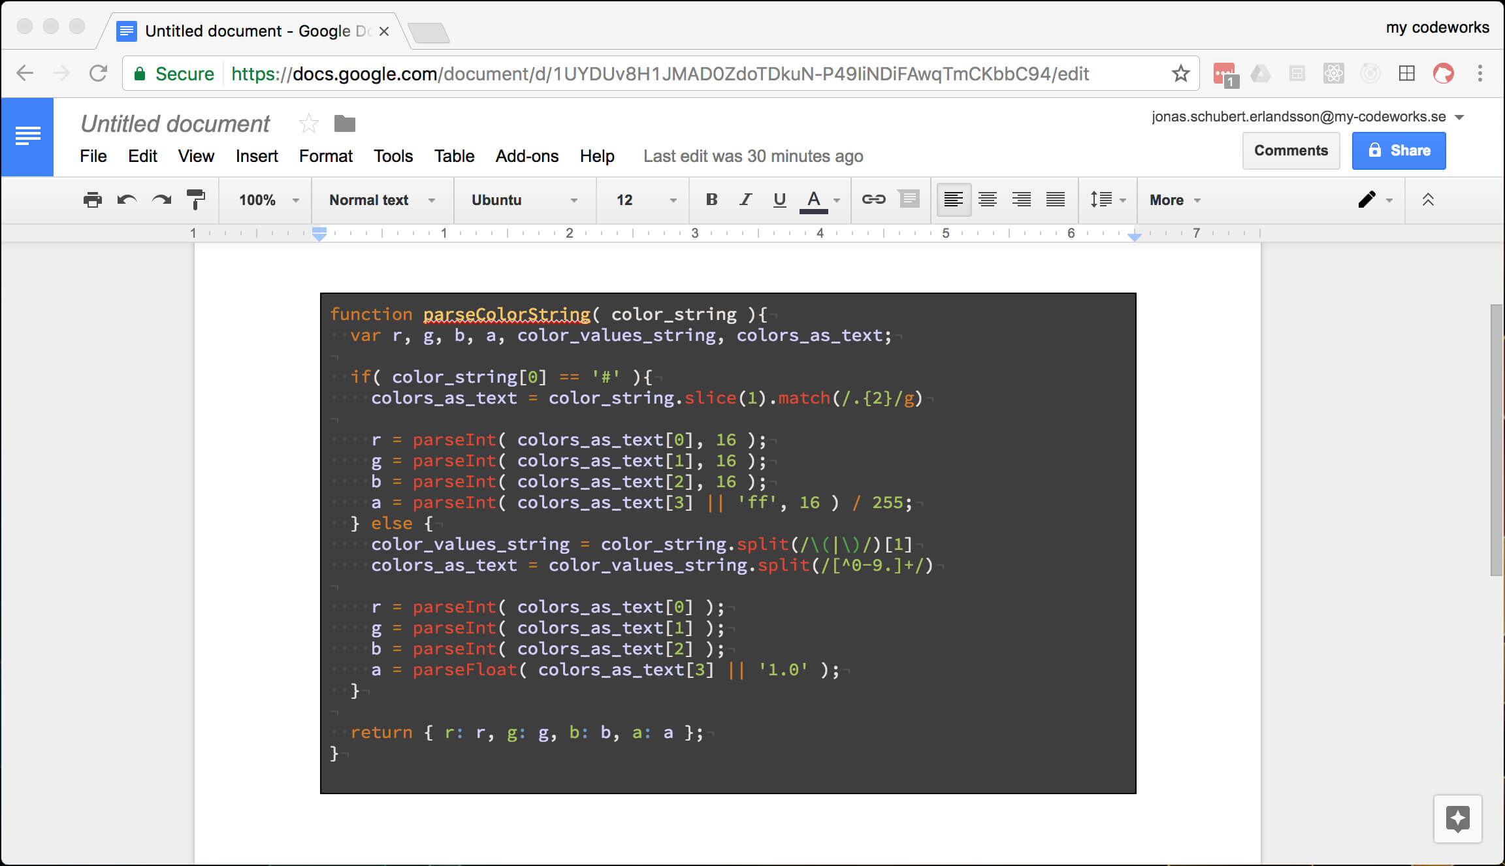The width and height of the screenshot is (1505, 866).
Task: Move document using folder icon
Action: pyautogui.click(x=344, y=123)
